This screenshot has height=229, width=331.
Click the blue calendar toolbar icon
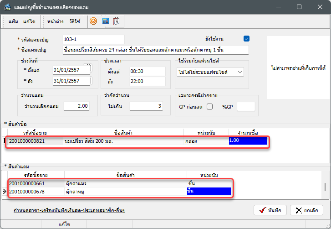[x=105, y=21]
